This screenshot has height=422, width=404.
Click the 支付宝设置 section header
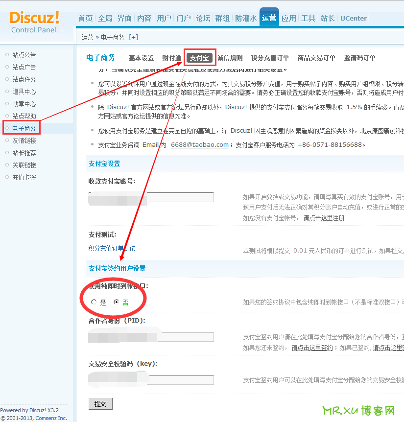click(104, 164)
